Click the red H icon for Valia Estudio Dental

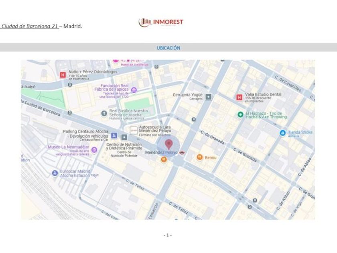click(239, 97)
